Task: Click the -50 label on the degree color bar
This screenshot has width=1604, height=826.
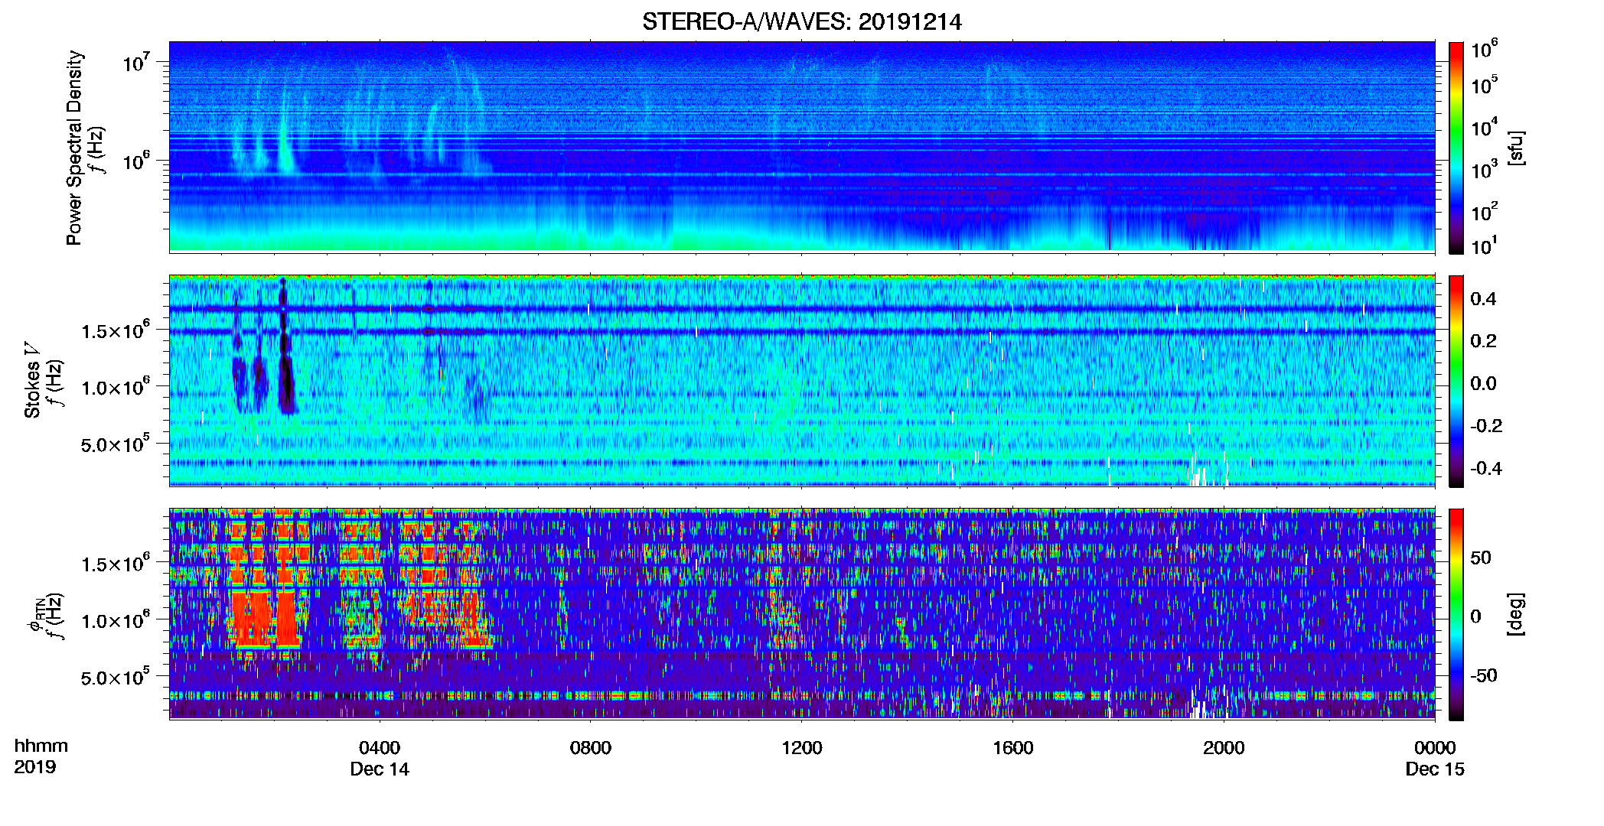Action: point(1484,675)
